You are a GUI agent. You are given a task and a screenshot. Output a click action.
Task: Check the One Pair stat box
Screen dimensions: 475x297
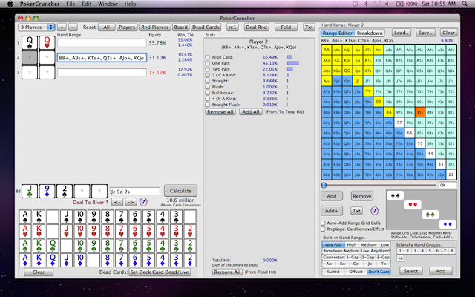click(208, 63)
